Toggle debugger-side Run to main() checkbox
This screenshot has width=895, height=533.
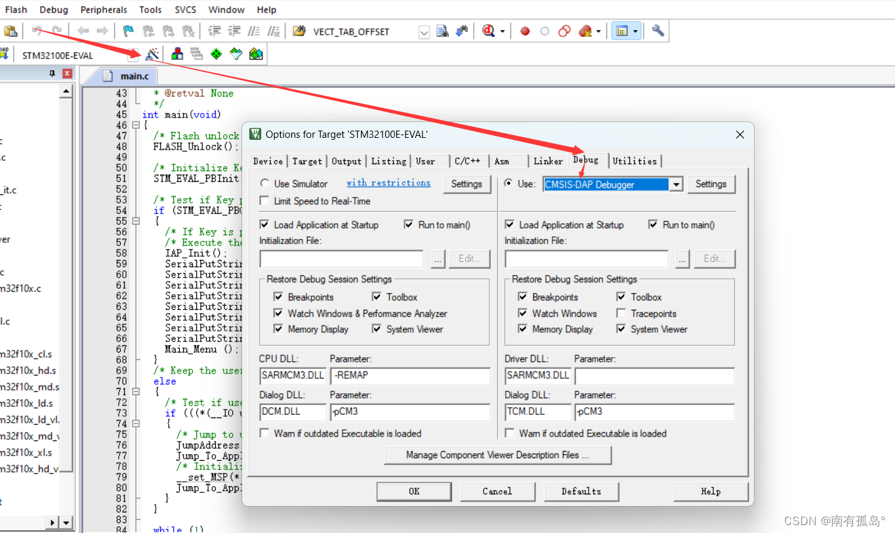click(653, 224)
